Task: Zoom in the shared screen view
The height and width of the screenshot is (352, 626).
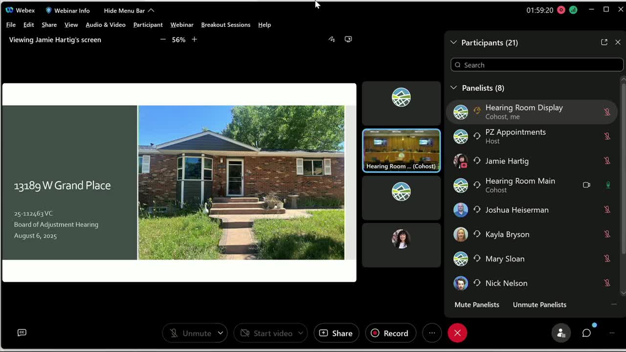Action: coord(194,40)
